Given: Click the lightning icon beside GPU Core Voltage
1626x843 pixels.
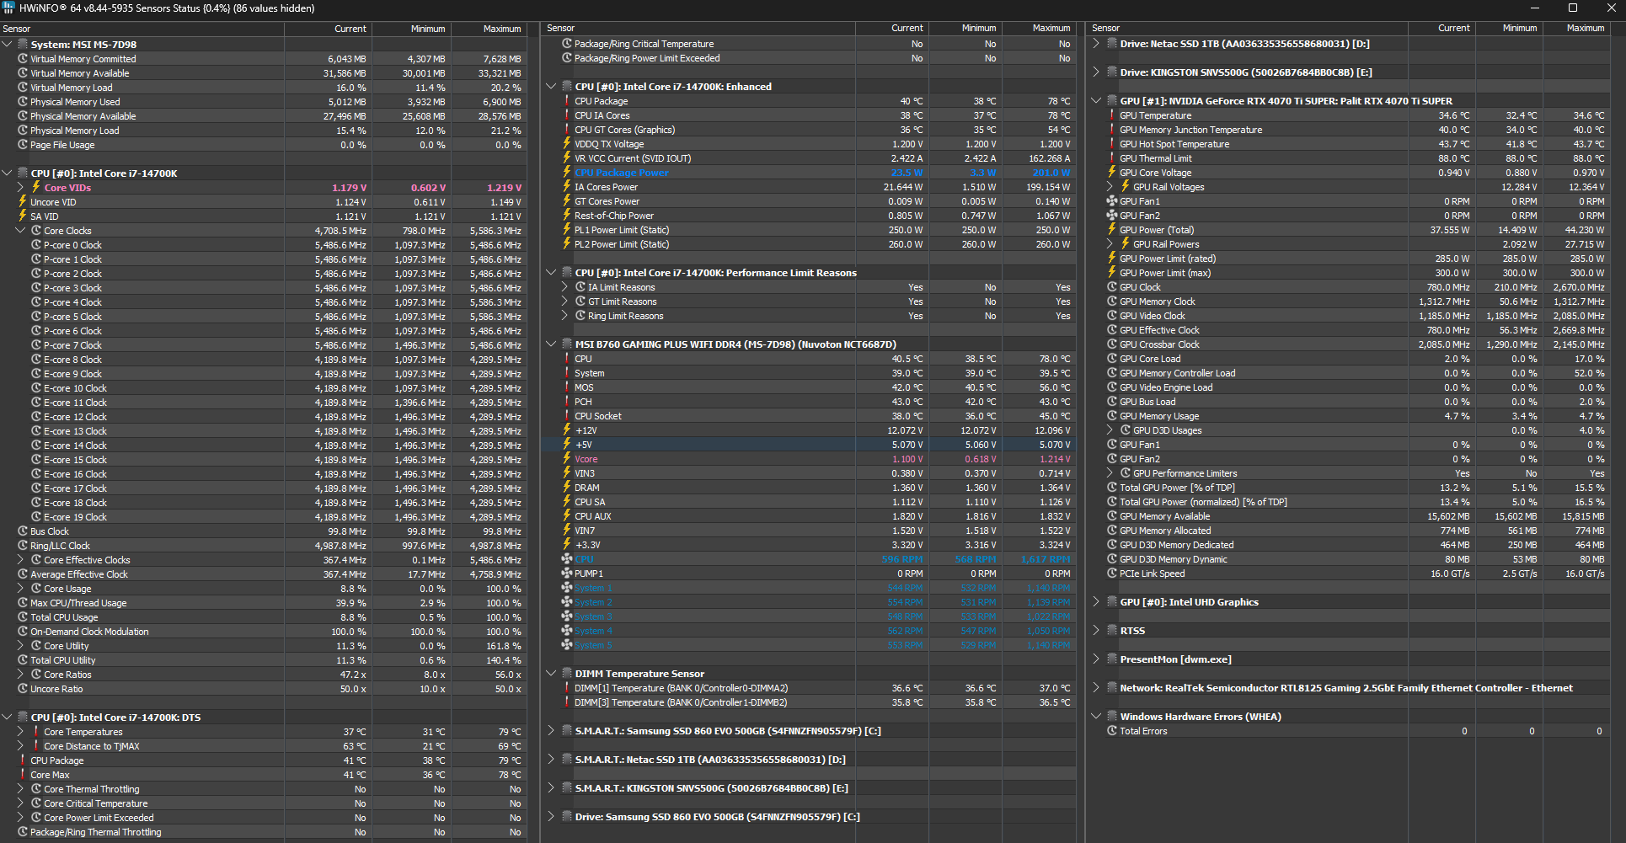Looking at the screenshot, I should pyautogui.click(x=1112, y=173).
